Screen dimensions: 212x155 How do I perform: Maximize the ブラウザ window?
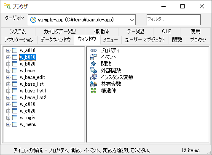pyautogui.click(x=182, y=6)
